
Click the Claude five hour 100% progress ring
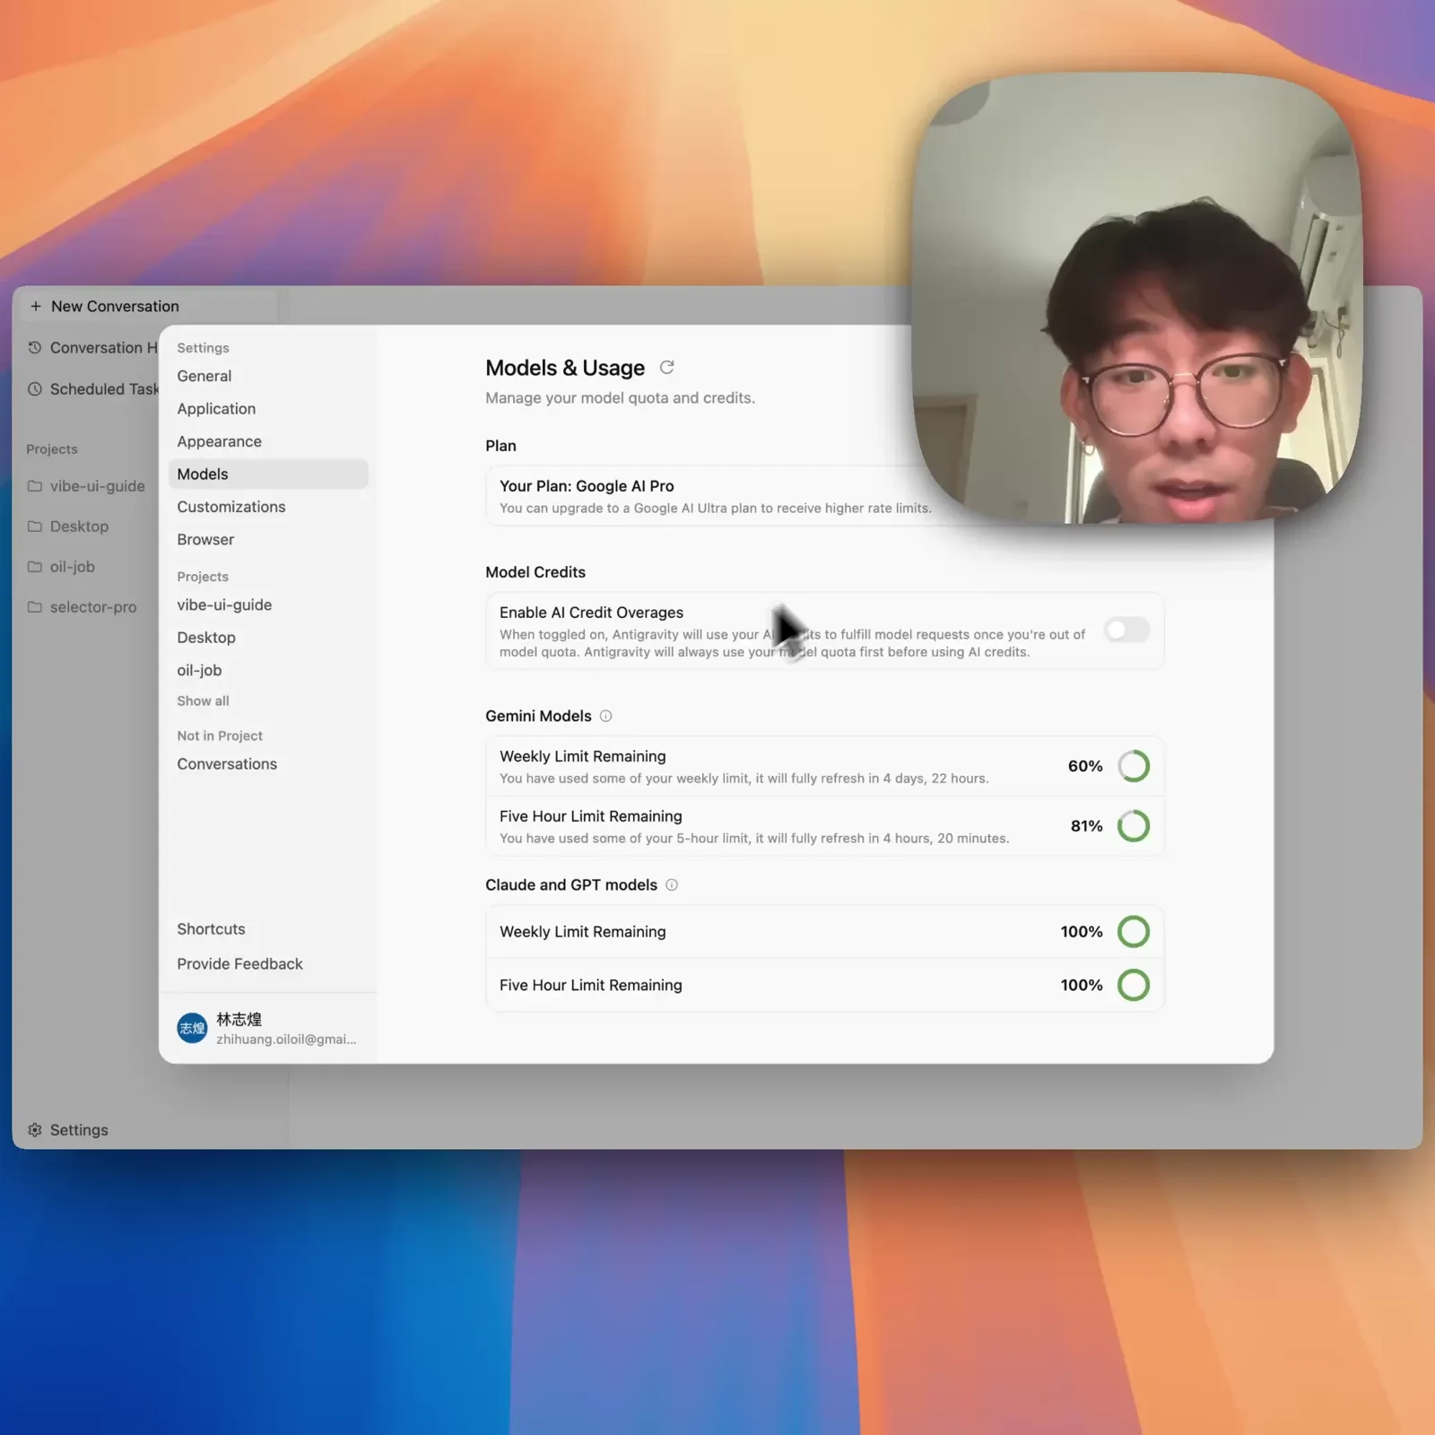pyautogui.click(x=1134, y=985)
